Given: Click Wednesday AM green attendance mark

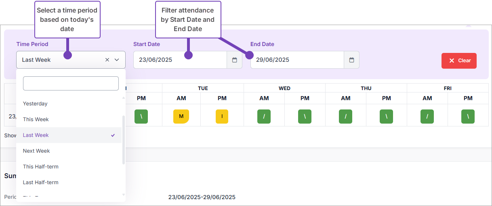Looking at the screenshot, I should [x=264, y=116].
